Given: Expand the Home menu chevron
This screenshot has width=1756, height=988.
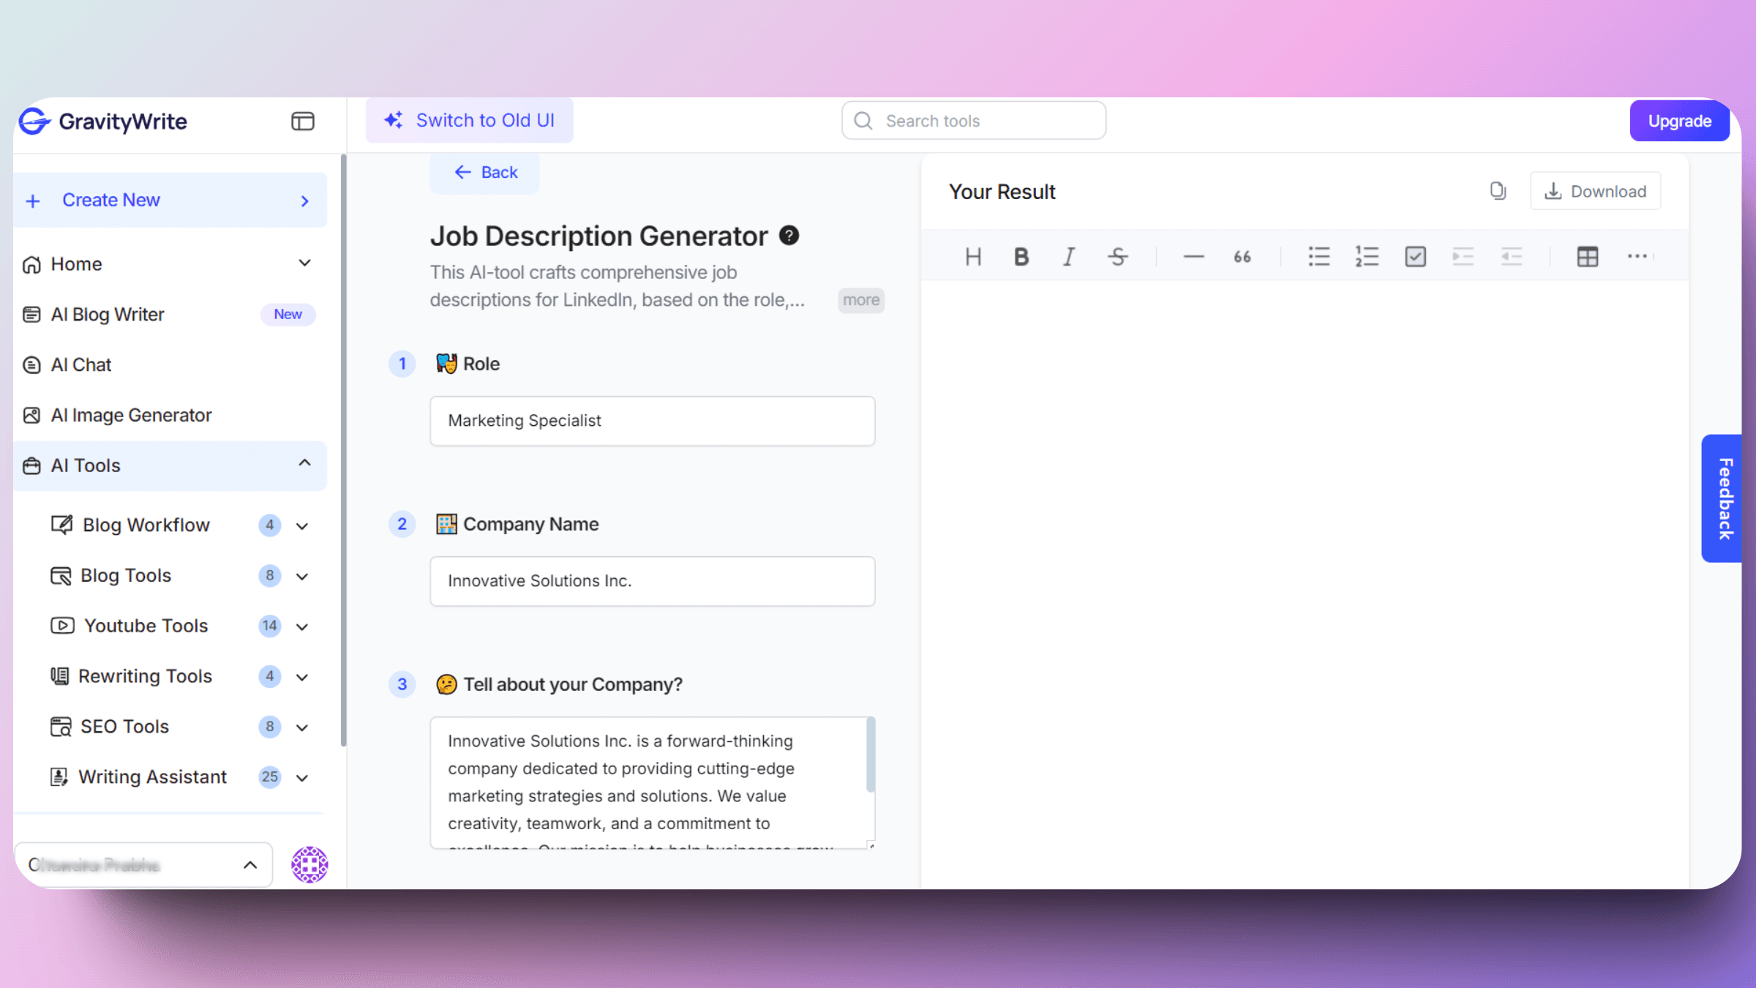Looking at the screenshot, I should click(304, 263).
